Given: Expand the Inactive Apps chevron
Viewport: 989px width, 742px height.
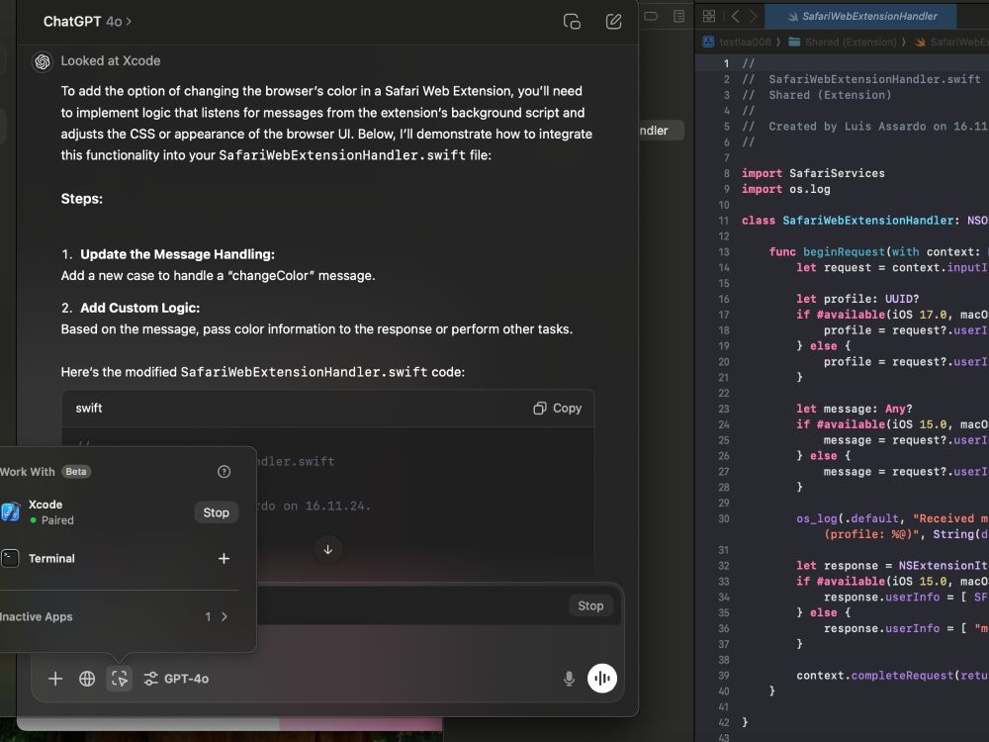Looking at the screenshot, I should click(225, 616).
